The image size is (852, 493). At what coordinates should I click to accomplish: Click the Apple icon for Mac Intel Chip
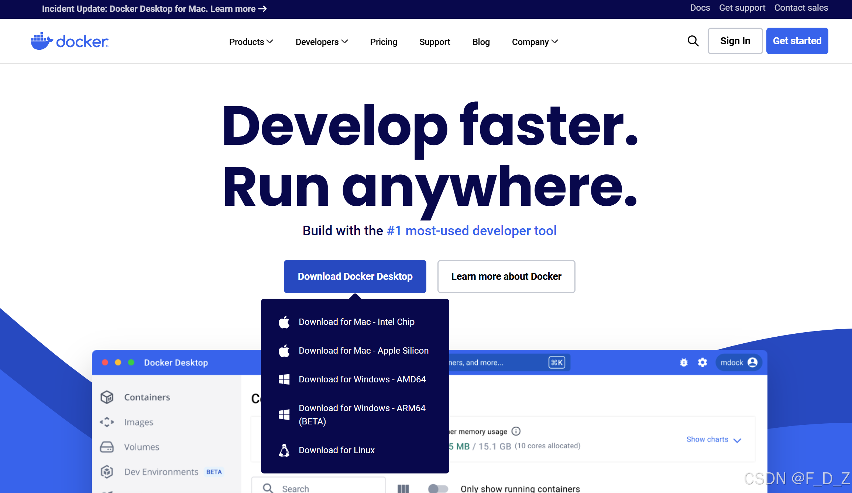coord(284,322)
